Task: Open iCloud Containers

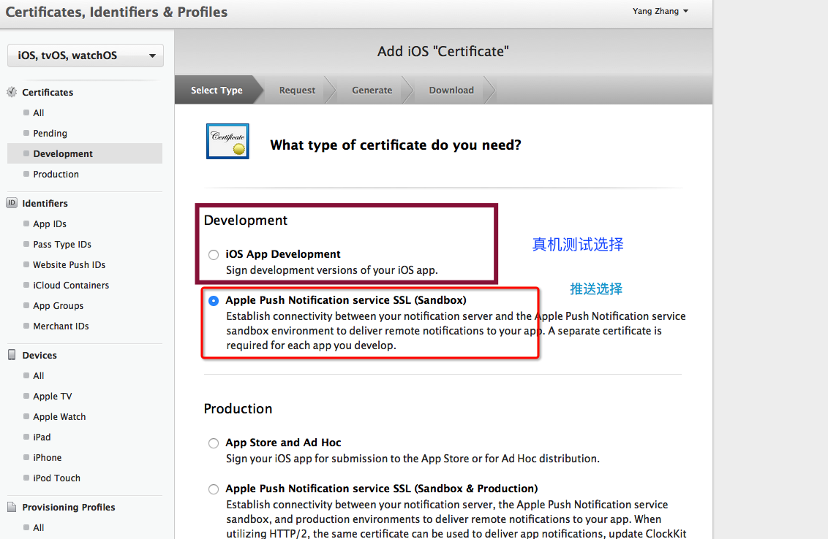Action: point(71,286)
